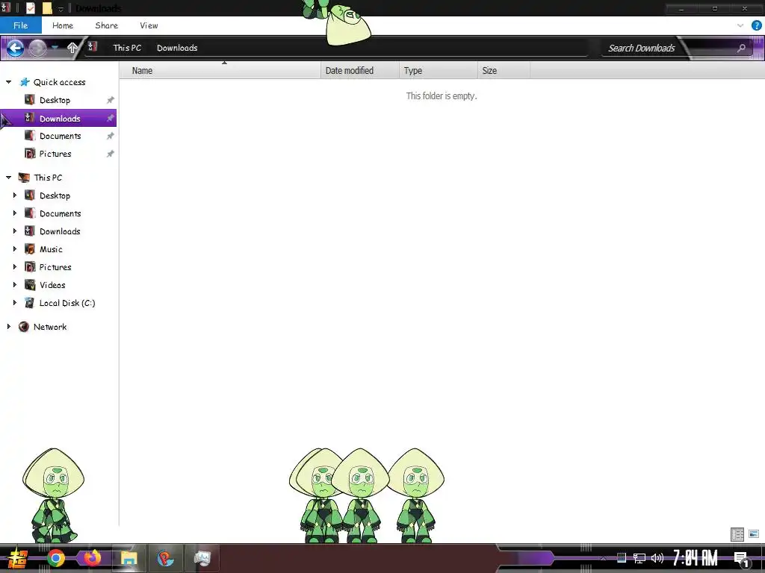Viewport: 765px width, 573px height.
Task: Click This PC in the address breadcrumb
Action: tap(127, 48)
